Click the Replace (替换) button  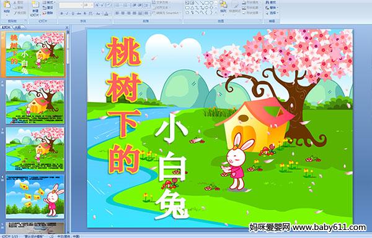click(271, 7)
